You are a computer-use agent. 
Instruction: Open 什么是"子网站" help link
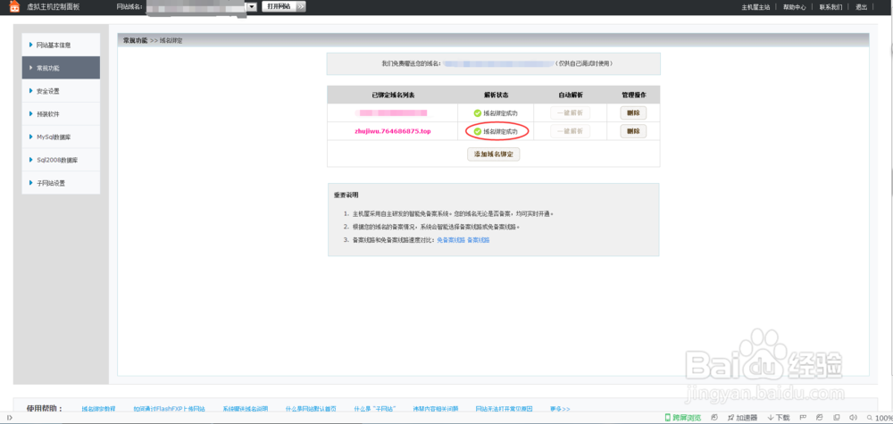pos(375,409)
